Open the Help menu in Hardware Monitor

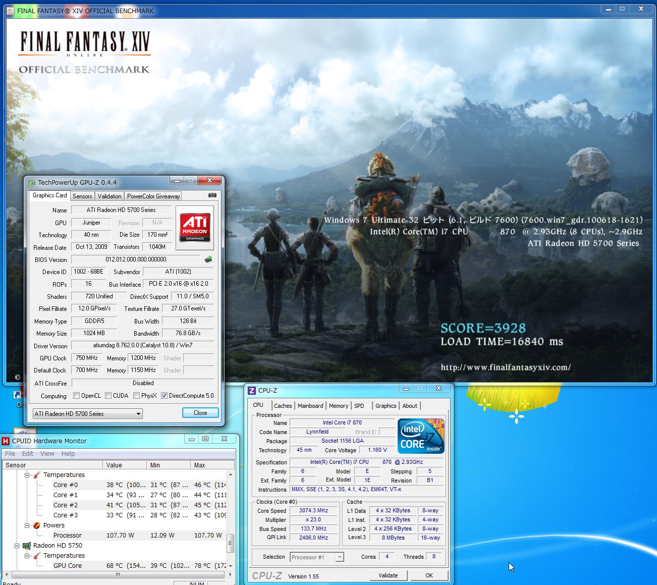(68, 454)
